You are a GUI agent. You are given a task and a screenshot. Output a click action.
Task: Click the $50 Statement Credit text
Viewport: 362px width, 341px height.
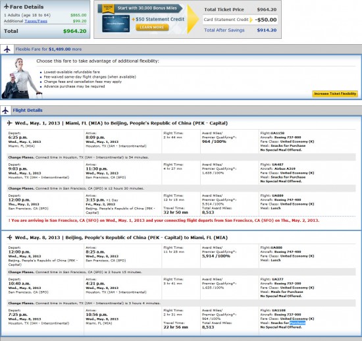(x=160, y=19)
